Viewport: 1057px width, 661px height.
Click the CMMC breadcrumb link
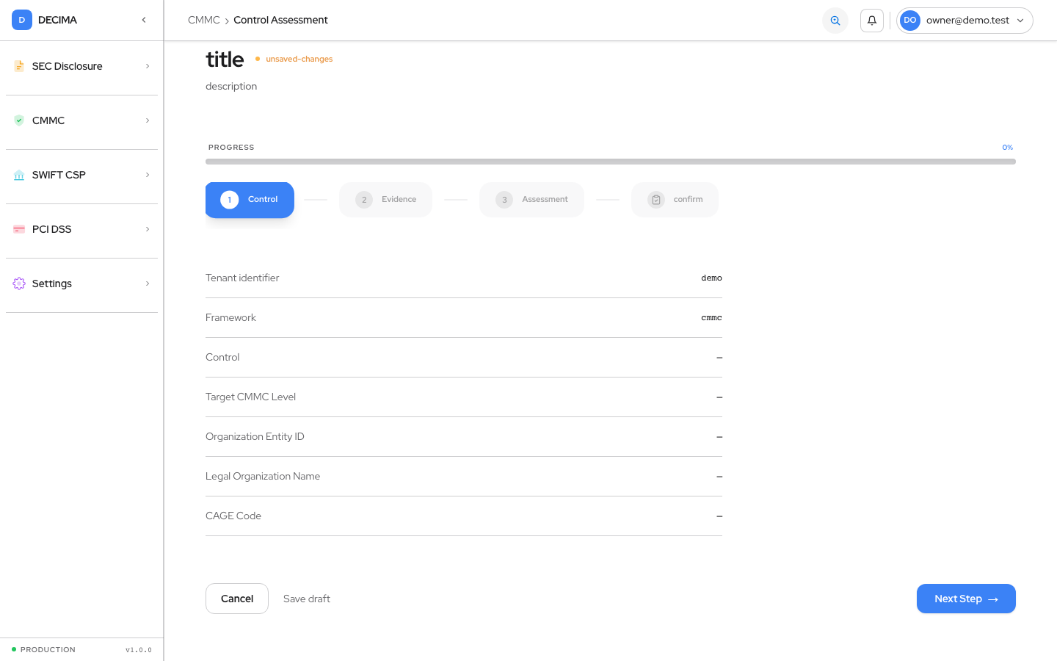204,20
